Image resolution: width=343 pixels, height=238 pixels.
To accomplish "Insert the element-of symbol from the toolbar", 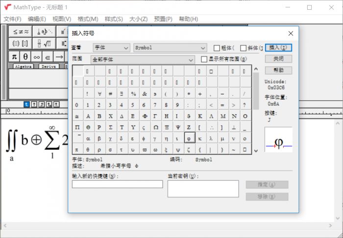I will coord(49,57).
